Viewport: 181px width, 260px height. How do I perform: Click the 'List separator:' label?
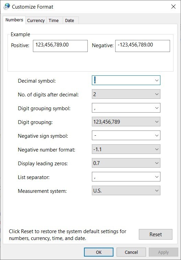coord(34,177)
